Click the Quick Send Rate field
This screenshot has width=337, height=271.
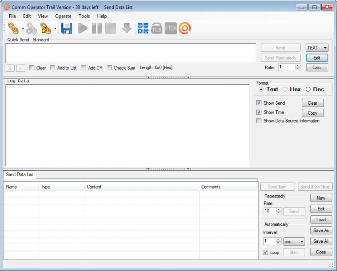[x=287, y=67]
